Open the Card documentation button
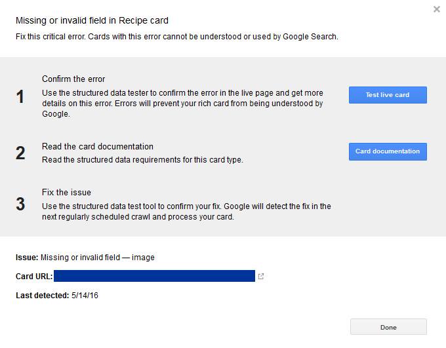The image size is (446, 348). point(388,151)
